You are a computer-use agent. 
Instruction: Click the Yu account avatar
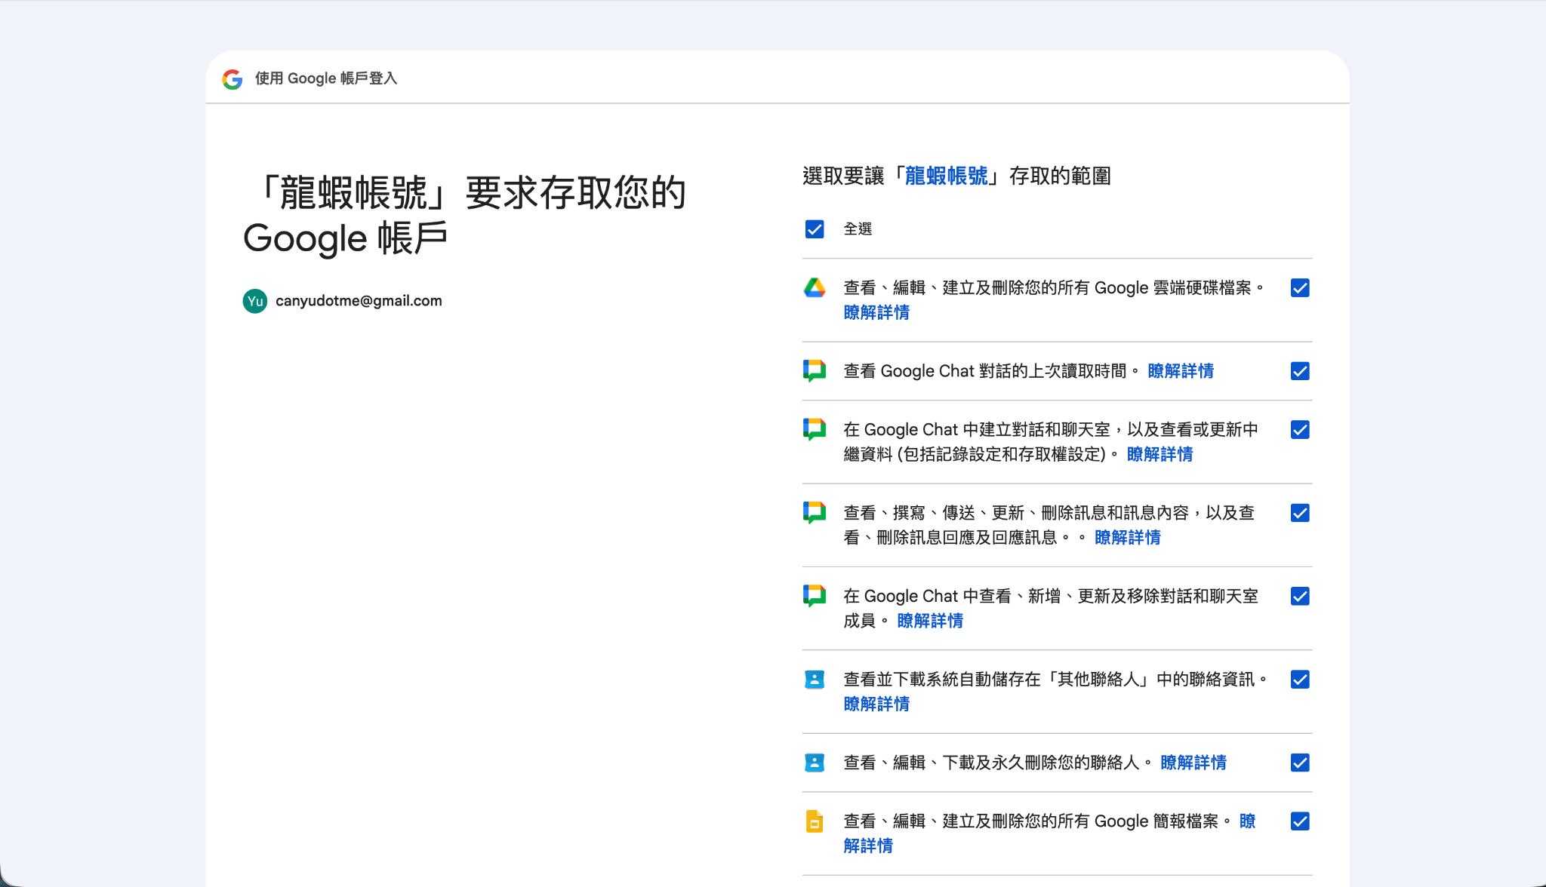point(255,301)
